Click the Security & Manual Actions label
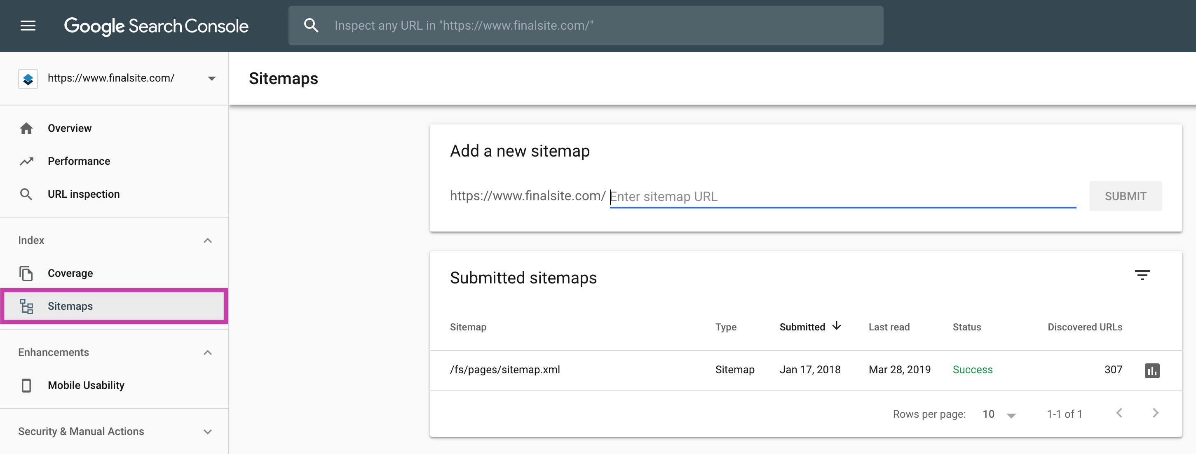The height and width of the screenshot is (454, 1196). (81, 432)
